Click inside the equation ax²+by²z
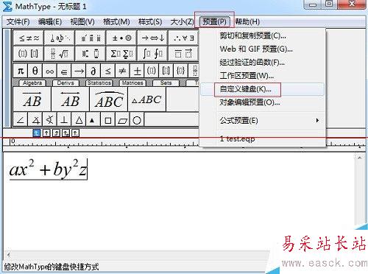Image resolution: width=368 pixels, height=274 pixels. (48, 169)
